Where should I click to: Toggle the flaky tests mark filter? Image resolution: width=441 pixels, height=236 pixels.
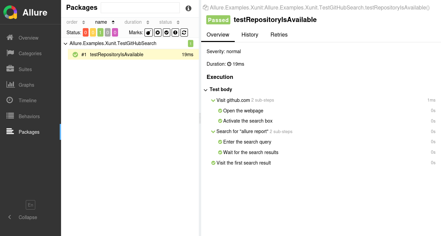click(x=149, y=32)
